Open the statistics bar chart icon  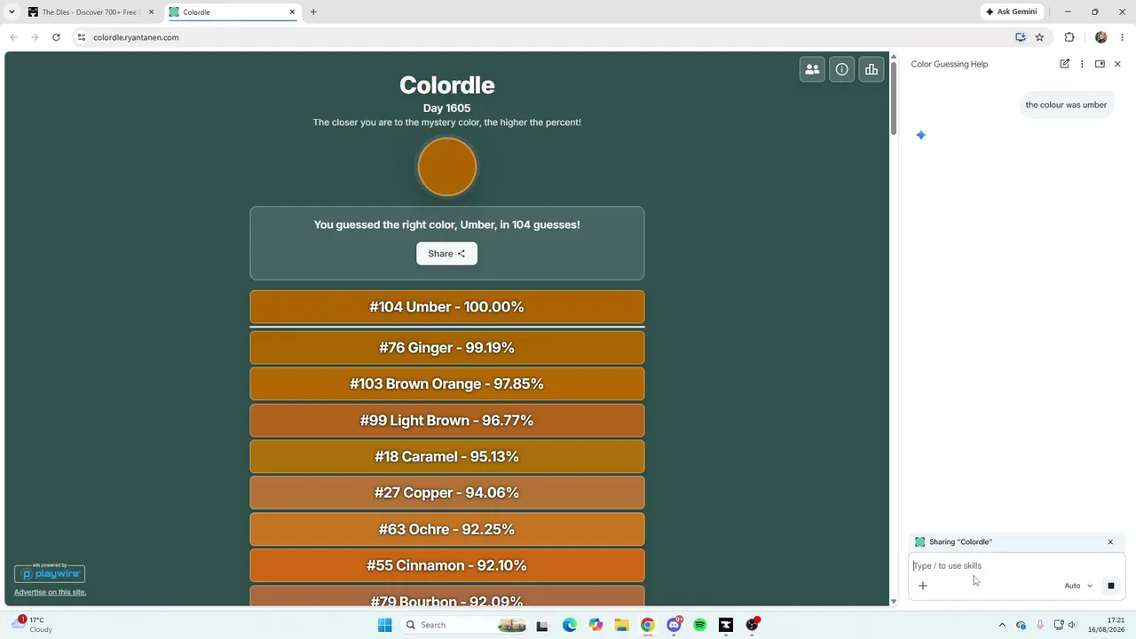pos(872,69)
